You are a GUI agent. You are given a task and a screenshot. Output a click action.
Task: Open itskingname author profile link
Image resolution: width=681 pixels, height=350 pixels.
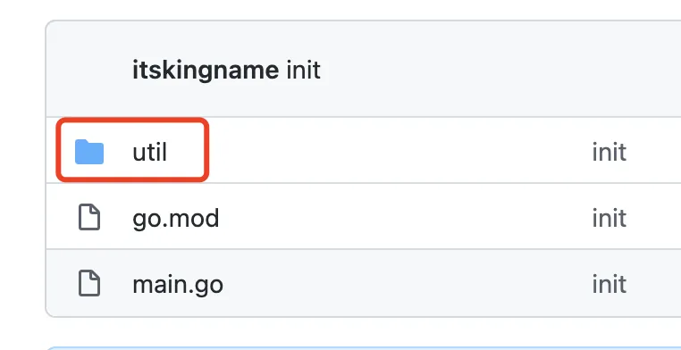click(x=206, y=70)
